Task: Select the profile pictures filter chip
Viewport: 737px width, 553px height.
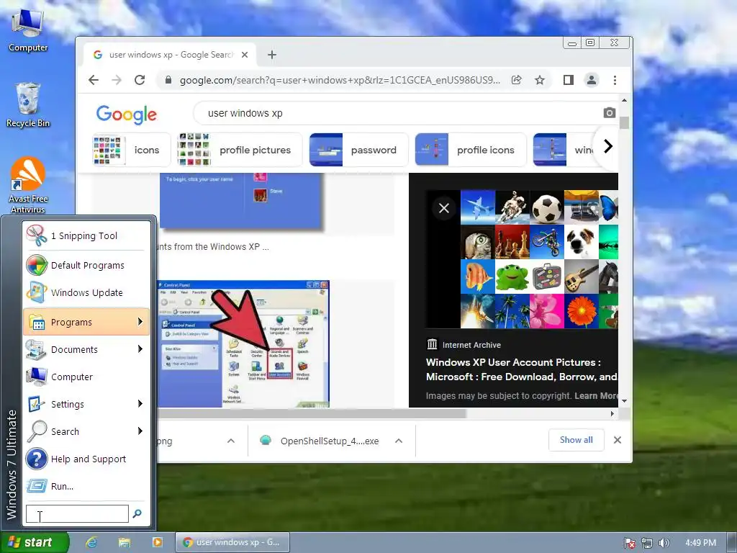Action: 240,150
